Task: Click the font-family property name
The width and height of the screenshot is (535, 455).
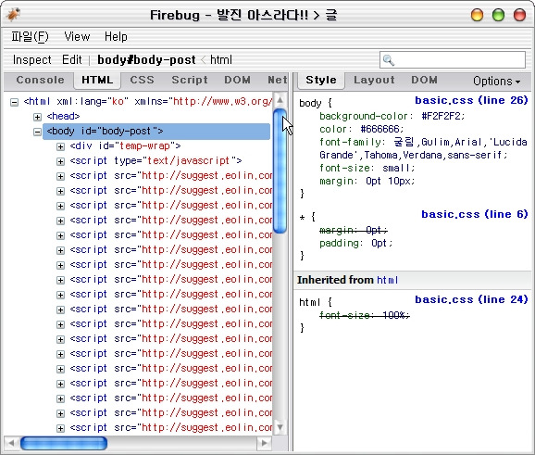Action: [x=350, y=142]
